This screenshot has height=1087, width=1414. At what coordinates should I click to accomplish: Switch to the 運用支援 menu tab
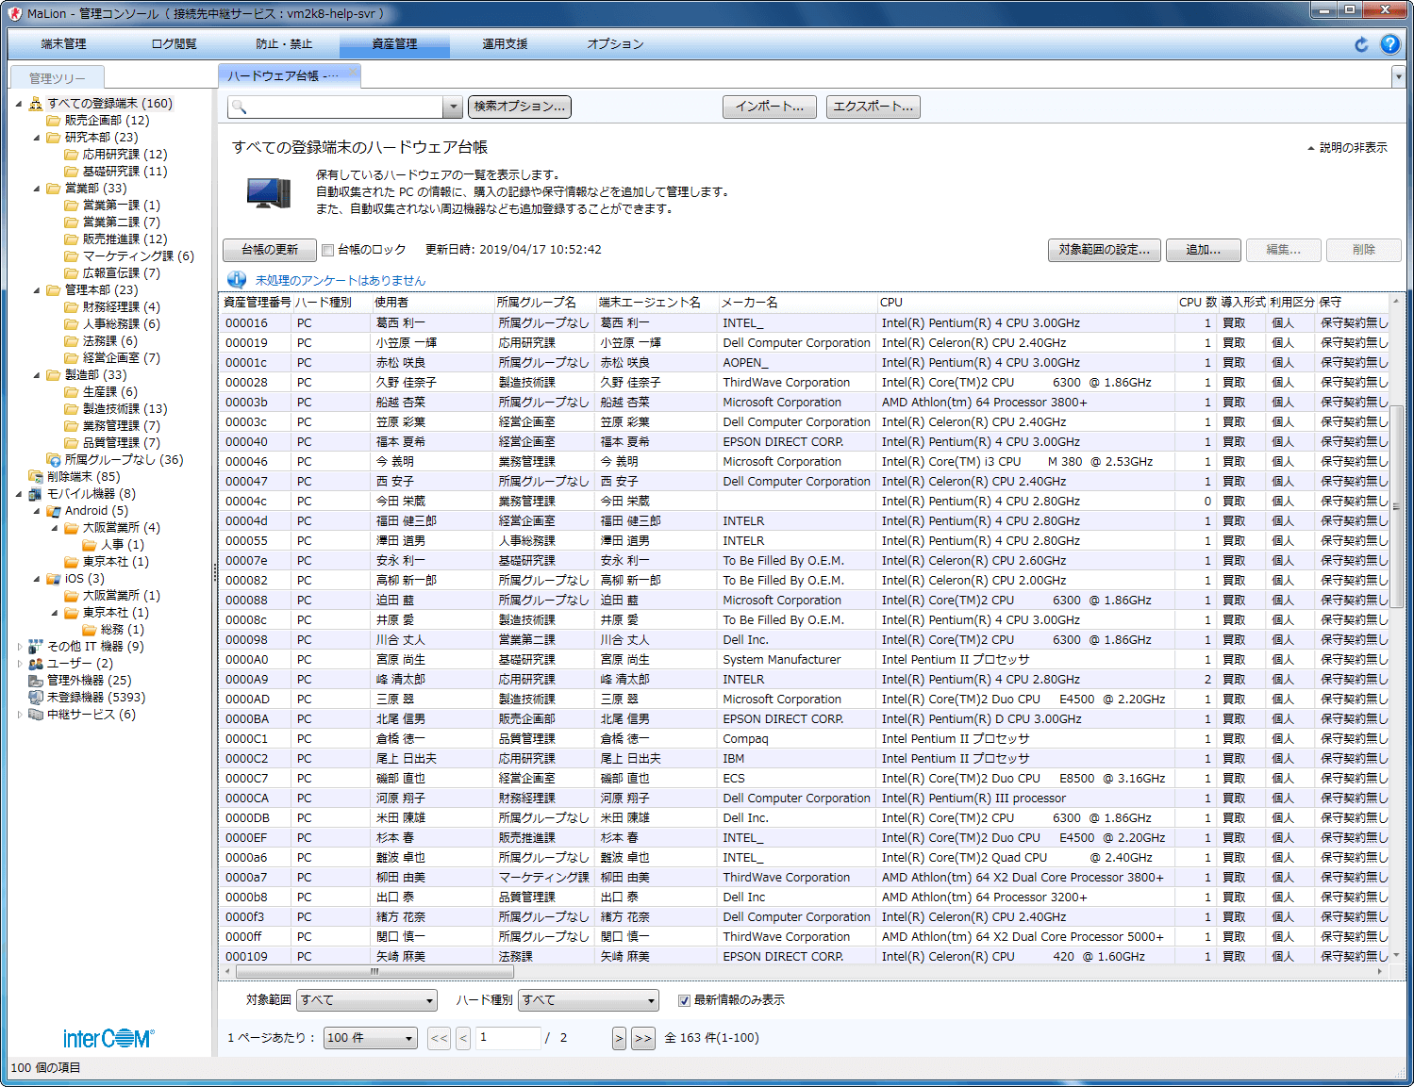pyautogui.click(x=505, y=44)
